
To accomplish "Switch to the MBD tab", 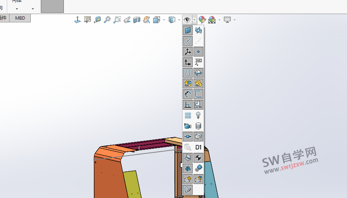I will coord(20,18).
